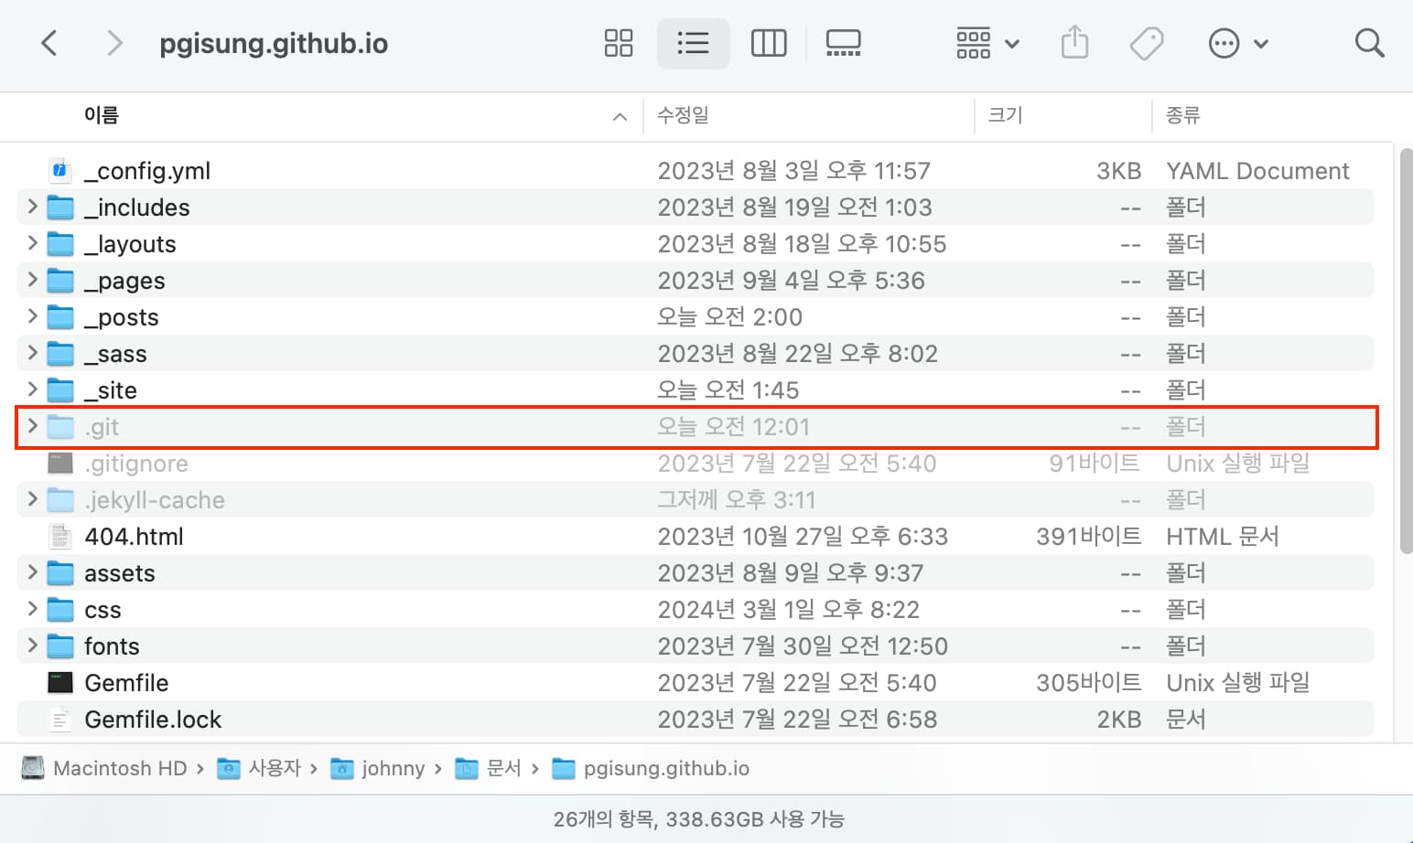The image size is (1413, 843).
Task: Collapse arrow next to the assets folder
Action: coord(31,572)
